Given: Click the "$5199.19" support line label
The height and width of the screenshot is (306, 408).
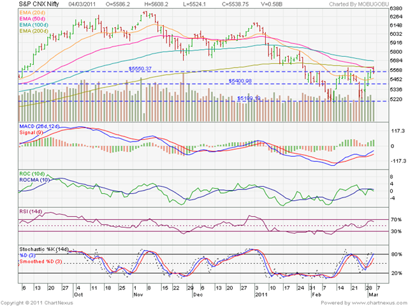Looking at the screenshot, I should (x=249, y=98).
